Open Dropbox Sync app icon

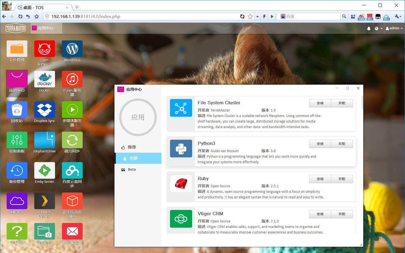pyautogui.click(x=44, y=110)
